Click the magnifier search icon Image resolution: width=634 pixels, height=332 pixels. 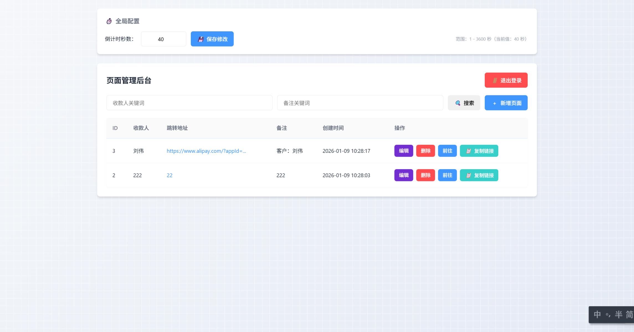click(458, 103)
